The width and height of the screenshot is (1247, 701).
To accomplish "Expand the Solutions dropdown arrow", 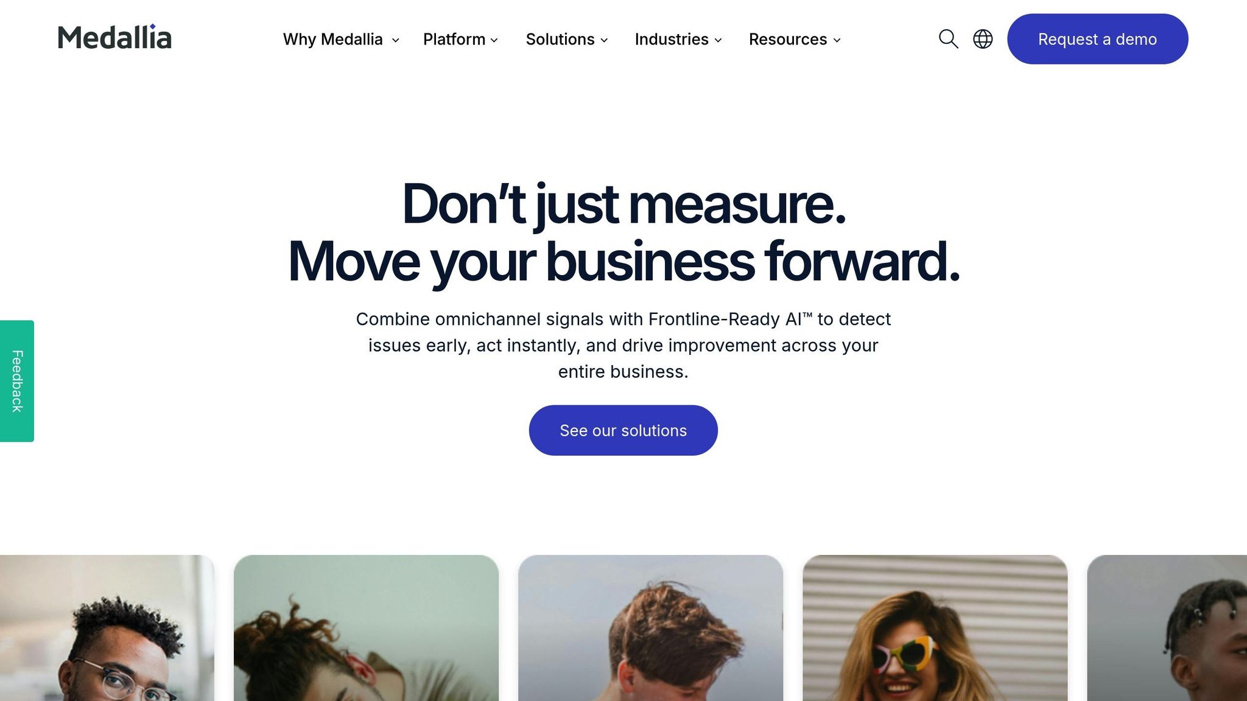I will (604, 40).
